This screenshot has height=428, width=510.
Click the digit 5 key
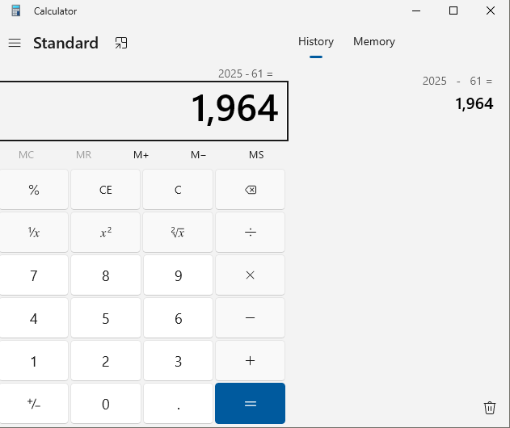pos(106,318)
